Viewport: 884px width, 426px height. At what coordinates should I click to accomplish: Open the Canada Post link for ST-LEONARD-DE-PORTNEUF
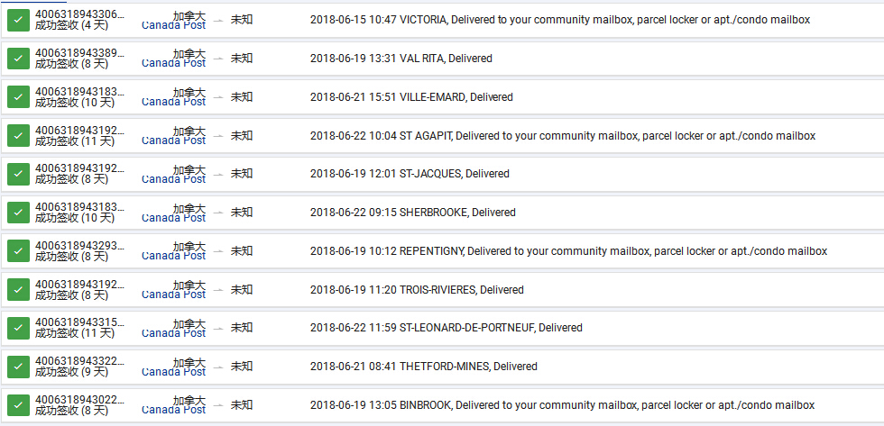pyautogui.click(x=174, y=333)
